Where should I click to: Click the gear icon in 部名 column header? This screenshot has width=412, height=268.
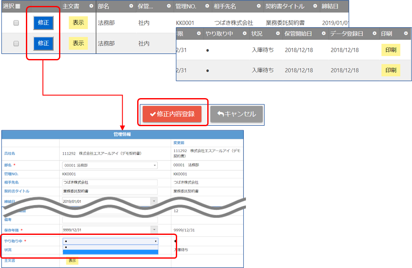click(131, 6)
